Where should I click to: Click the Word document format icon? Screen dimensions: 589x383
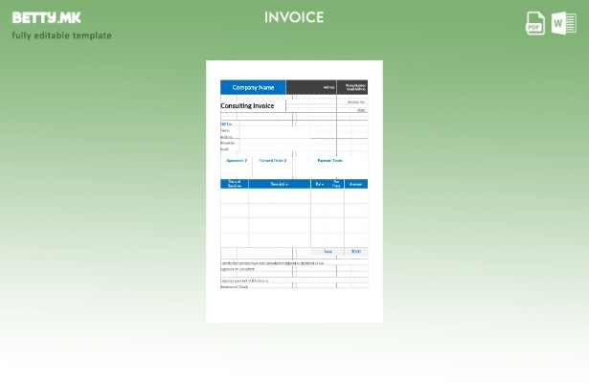pyautogui.click(x=564, y=23)
